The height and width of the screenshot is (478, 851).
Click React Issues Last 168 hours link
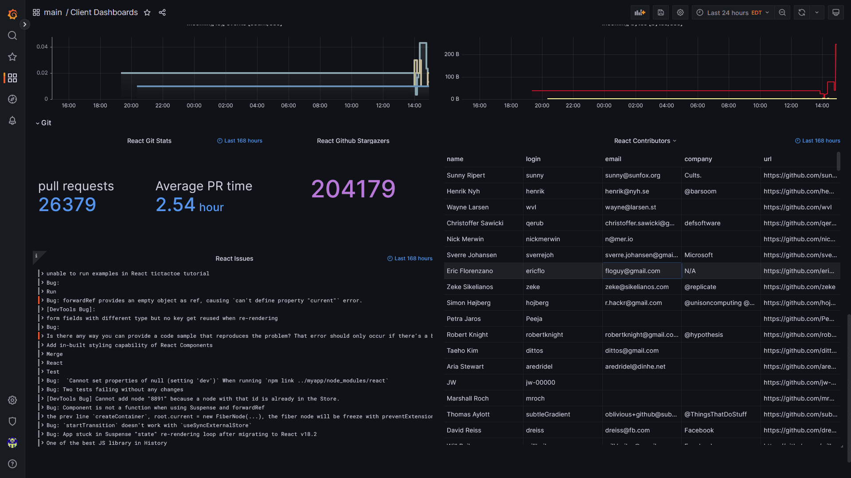coord(410,258)
